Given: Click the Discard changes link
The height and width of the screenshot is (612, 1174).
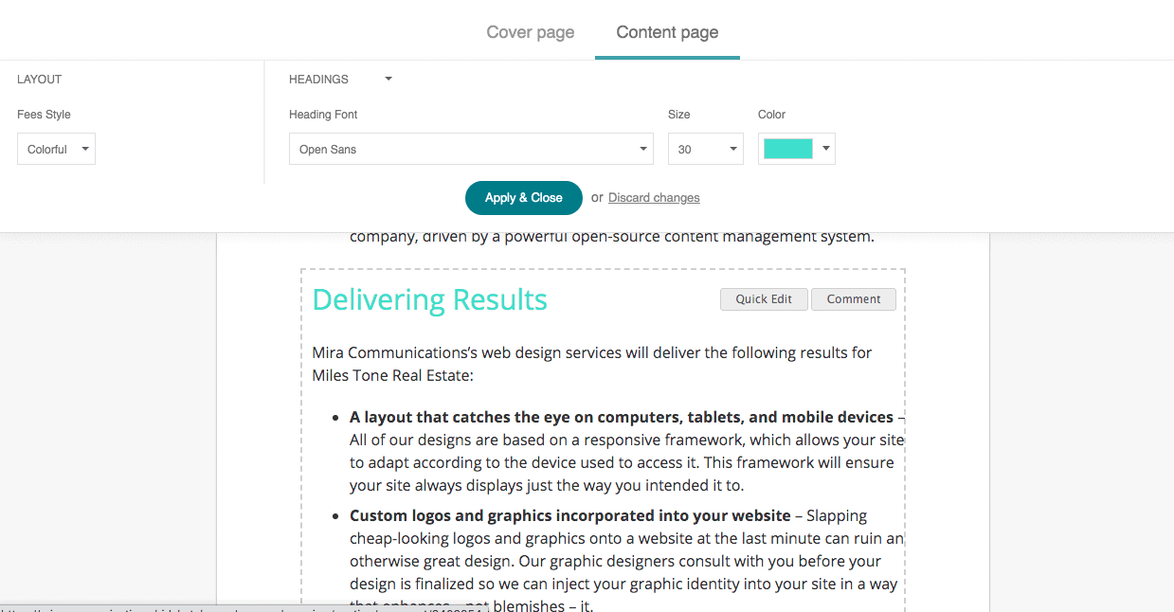Looking at the screenshot, I should 654,197.
